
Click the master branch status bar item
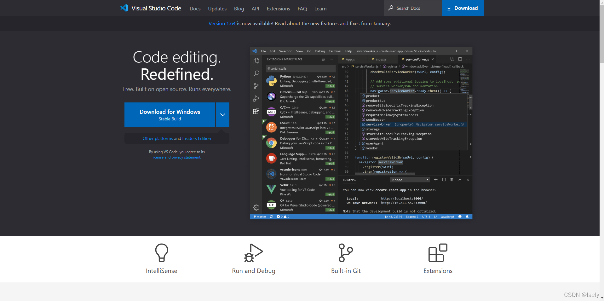tap(260, 217)
